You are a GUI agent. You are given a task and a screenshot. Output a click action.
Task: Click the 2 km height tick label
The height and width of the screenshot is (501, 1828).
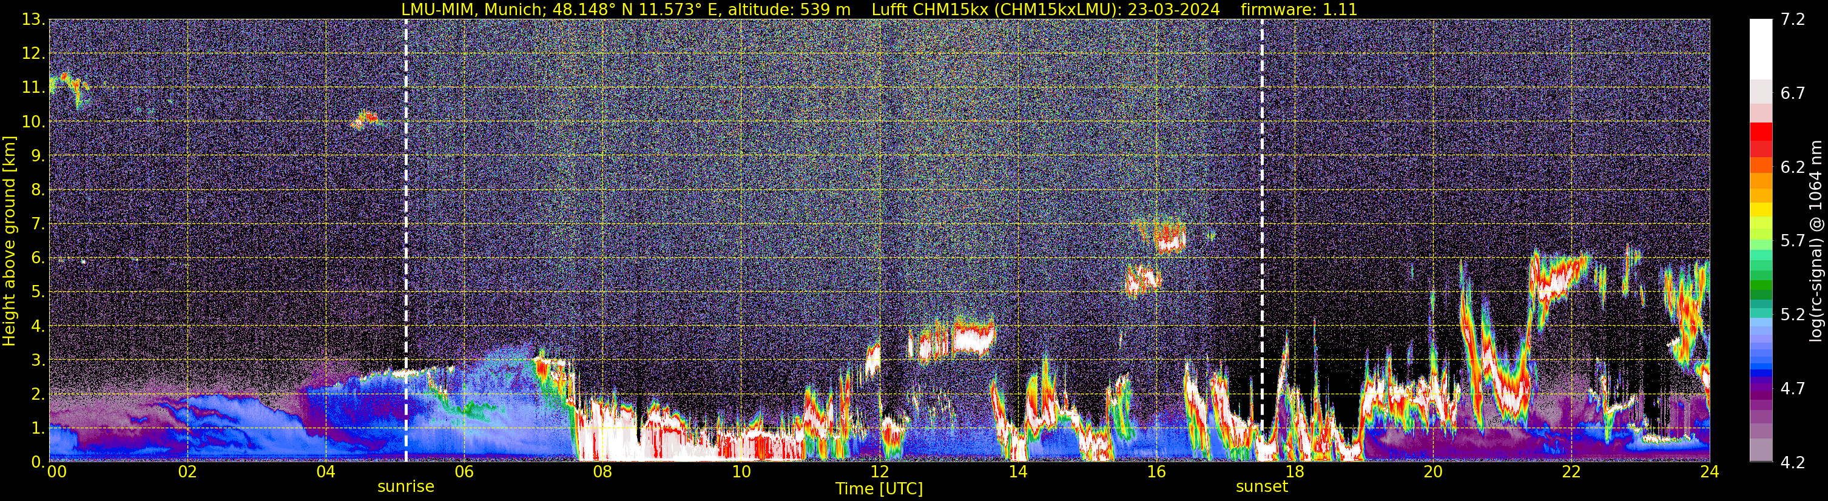point(38,395)
